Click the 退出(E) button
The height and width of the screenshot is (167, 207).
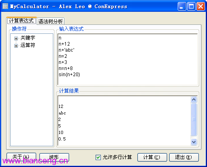[184, 157]
